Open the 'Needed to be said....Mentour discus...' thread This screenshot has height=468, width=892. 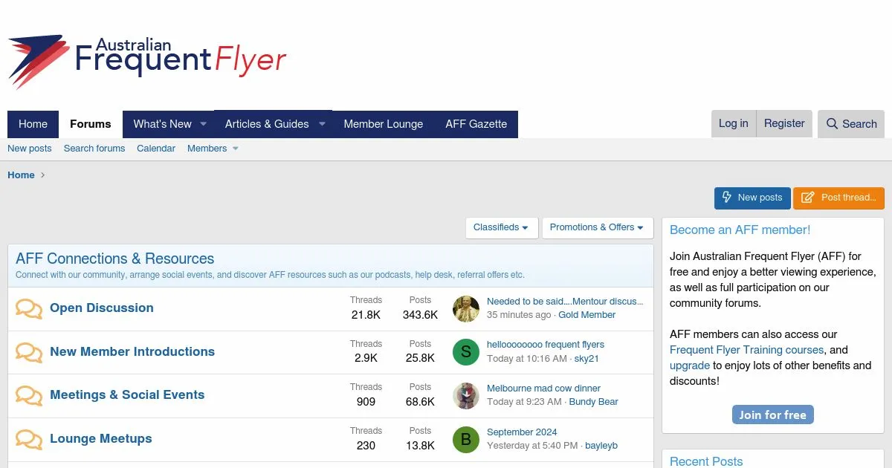[565, 302]
